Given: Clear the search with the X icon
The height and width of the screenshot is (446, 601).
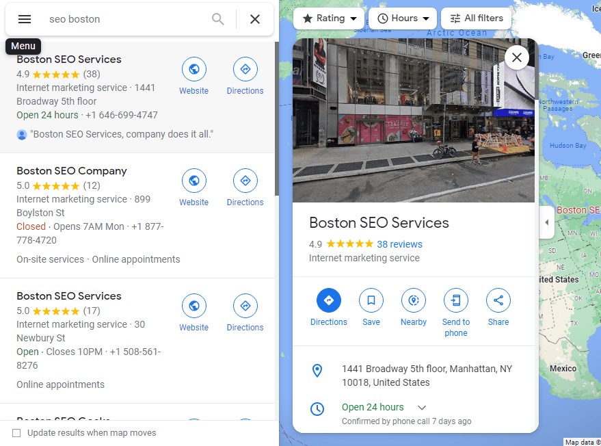Looking at the screenshot, I should [x=255, y=18].
